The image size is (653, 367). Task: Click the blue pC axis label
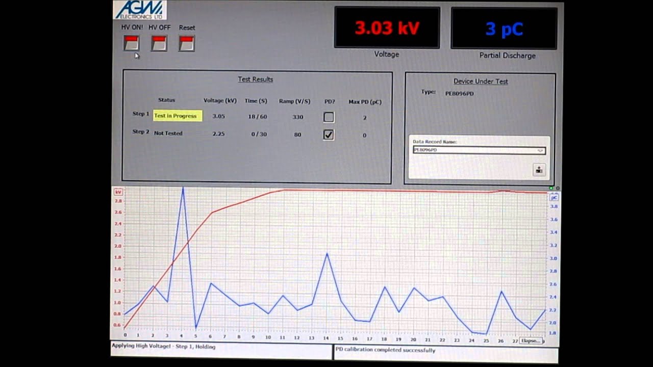click(x=554, y=197)
